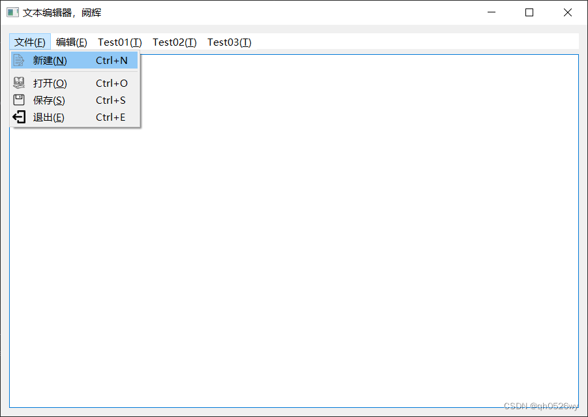Click the Ctrl+O shortcut label
The image size is (588, 417).
pyautogui.click(x=111, y=83)
